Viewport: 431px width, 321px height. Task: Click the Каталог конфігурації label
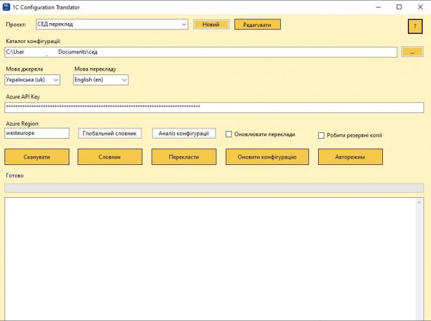pos(33,41)
